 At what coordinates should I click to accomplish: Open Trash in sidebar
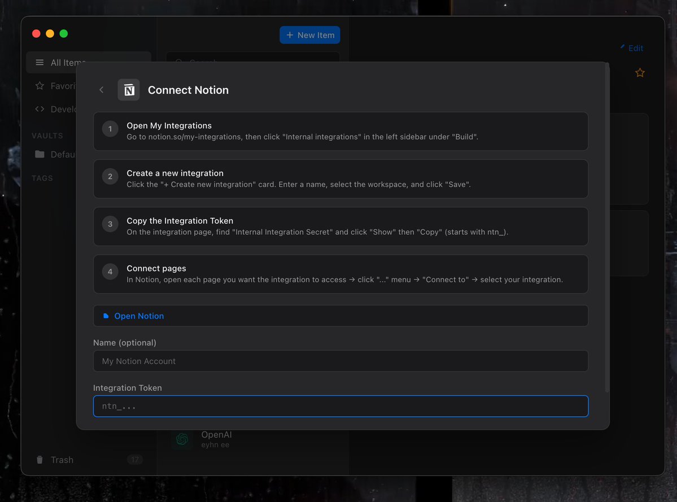[89, 460]
